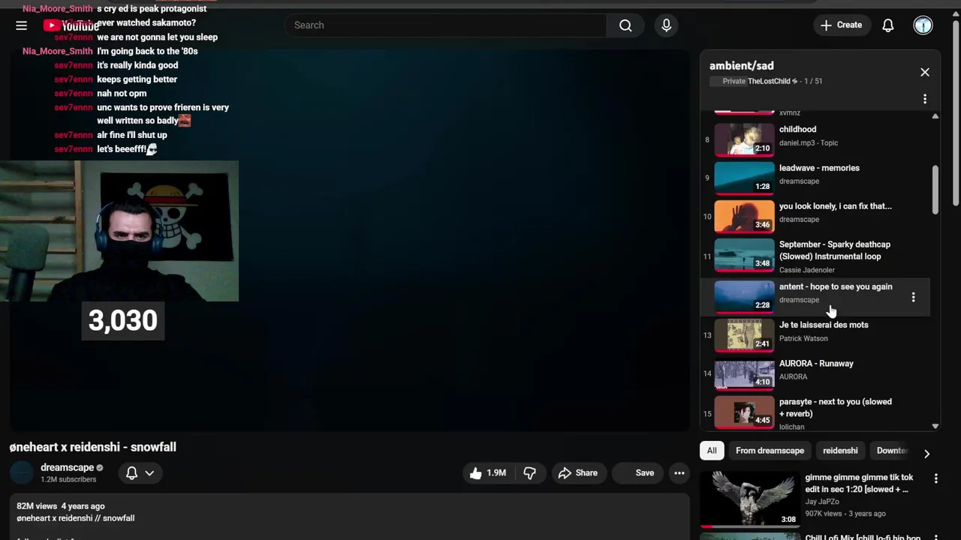Click the Create button
The height and width of the screenshot is (540, 961).
(x=841, y=25)
